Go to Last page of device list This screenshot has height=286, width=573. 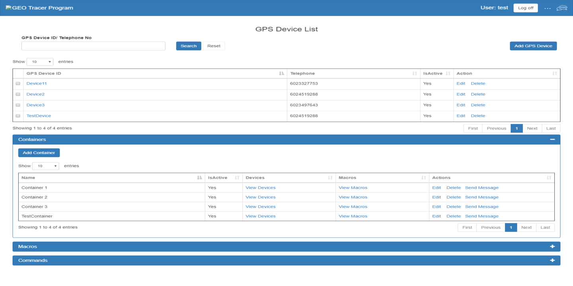[551, 128]
